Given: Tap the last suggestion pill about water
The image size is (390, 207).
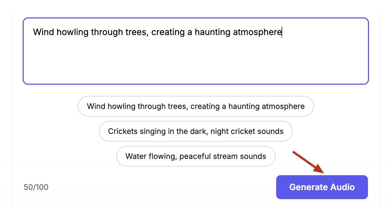Looking at the screenshot, I should coord(196,156).
